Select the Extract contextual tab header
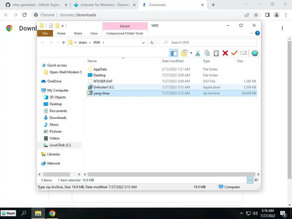The image size is (292, 219). [x=125, y=26]
